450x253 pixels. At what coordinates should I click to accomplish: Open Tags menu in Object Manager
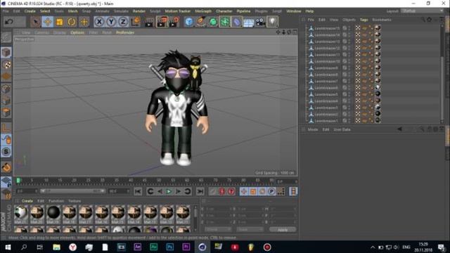click(x=364, y=20)
